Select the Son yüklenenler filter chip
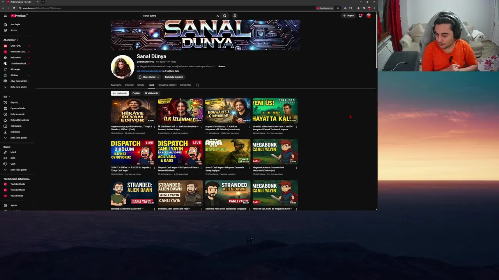Image resolution: width=499 pixels, height=280 pixels. coord(120,93)
